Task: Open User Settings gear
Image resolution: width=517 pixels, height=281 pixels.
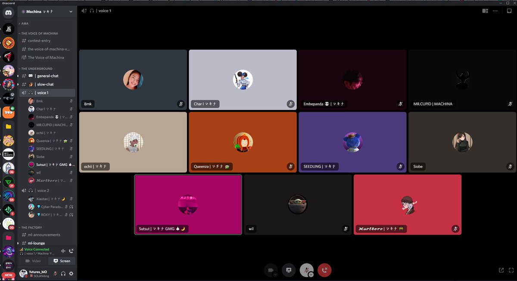Action: click(71, 273)
